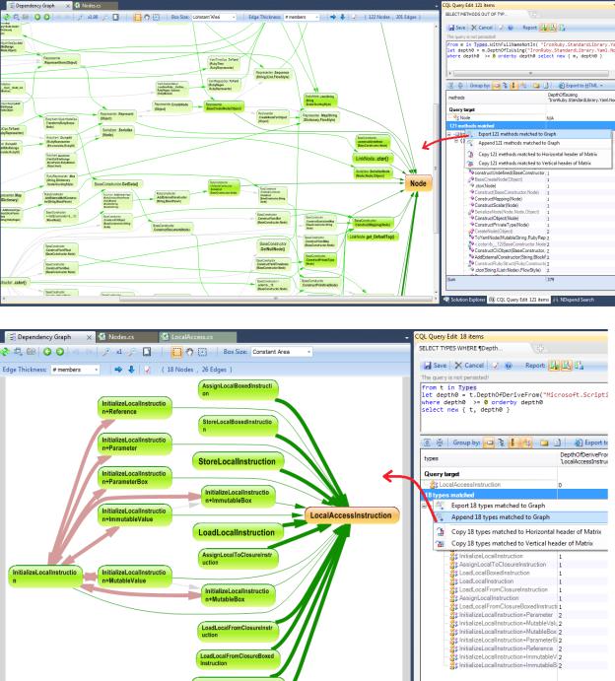
Task: Open the upper graph's Box Size dropdown
Action: coord(214,17)
